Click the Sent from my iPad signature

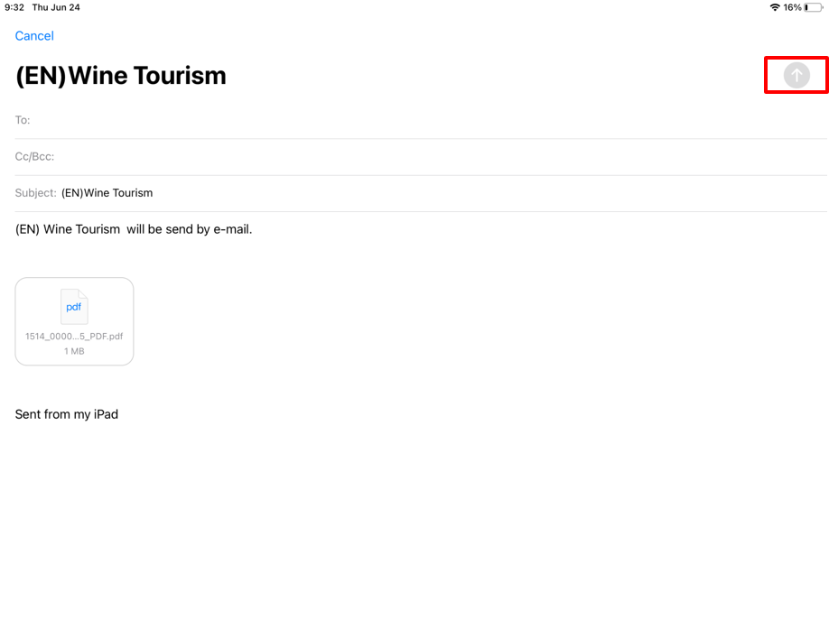(x=67, y=414)
